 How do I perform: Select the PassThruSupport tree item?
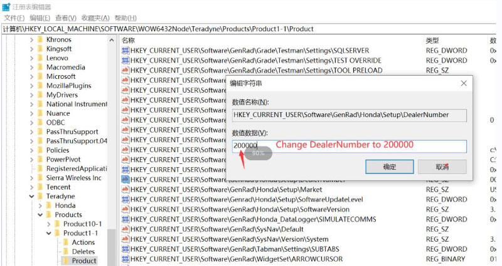[72, 131]
